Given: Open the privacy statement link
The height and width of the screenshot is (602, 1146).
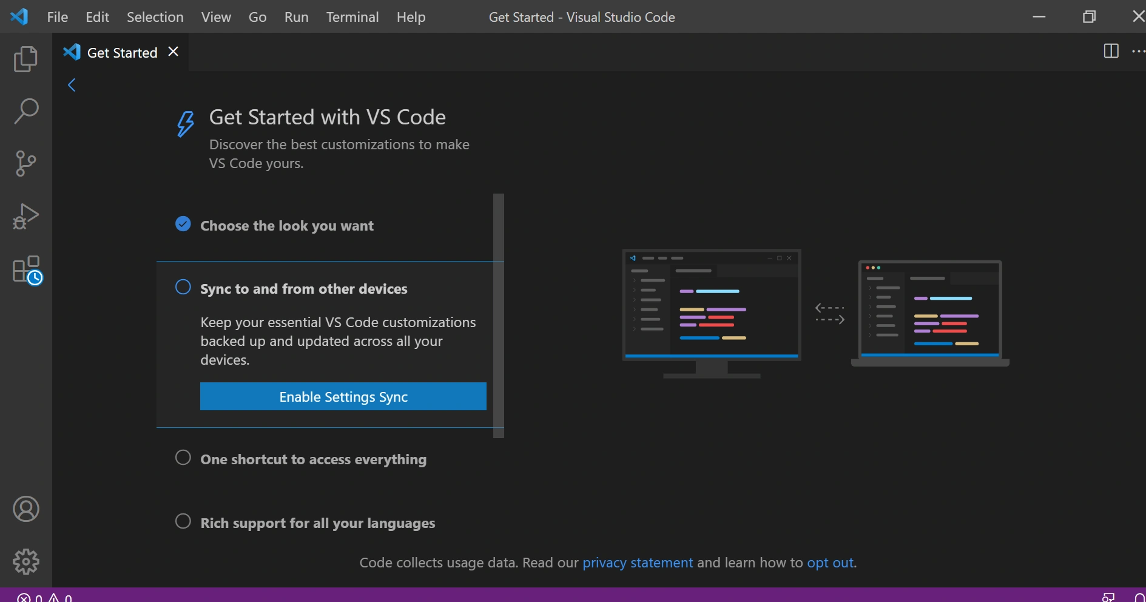Looking at the screenshot, I should pos(638,563).
